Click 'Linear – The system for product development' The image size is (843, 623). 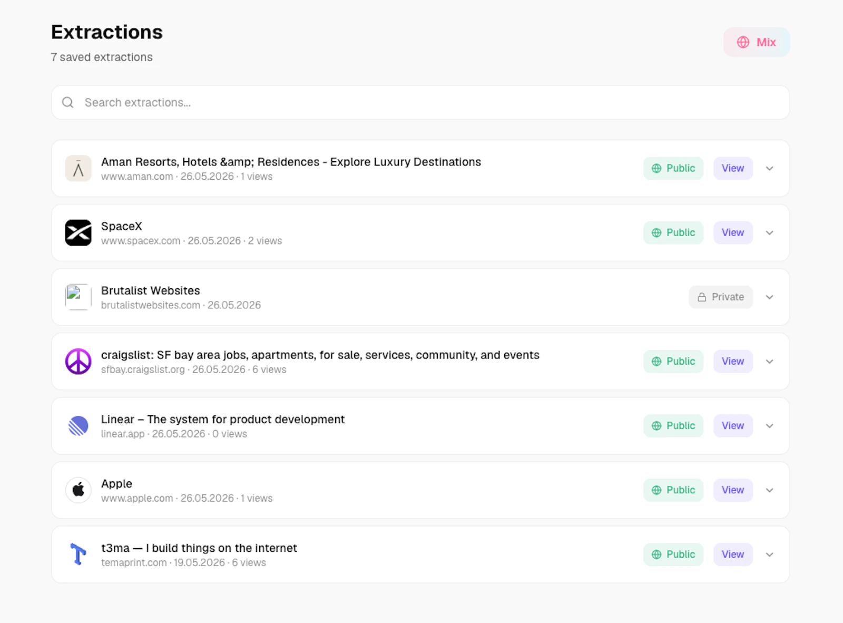pyautogui.click(x=223, y=419)
